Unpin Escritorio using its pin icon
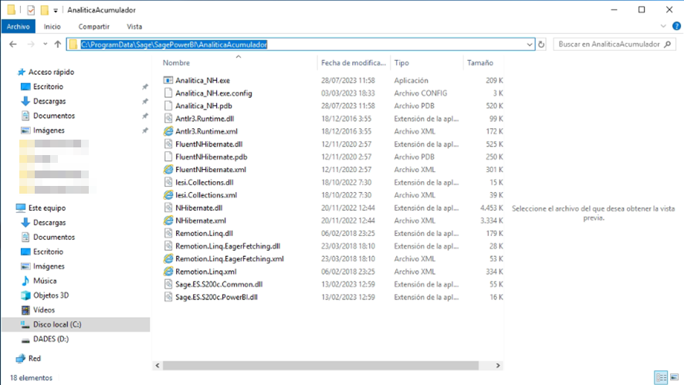 145,86
